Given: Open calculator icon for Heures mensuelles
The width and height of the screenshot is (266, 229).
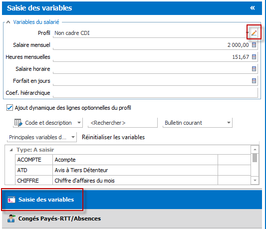Looking at the screenshot, I should pyautogui.click(x=254, y=57).
